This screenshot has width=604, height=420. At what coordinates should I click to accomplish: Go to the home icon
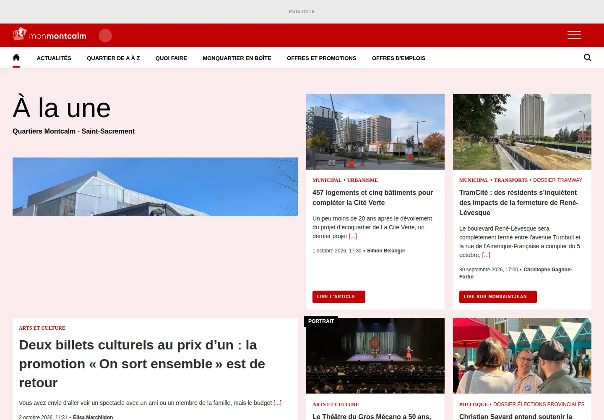click(x=16, y=58)
